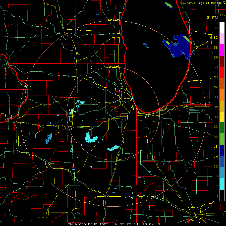Click the 50 NMI range ring label
The image size is (226, 226).
(113, 67)
